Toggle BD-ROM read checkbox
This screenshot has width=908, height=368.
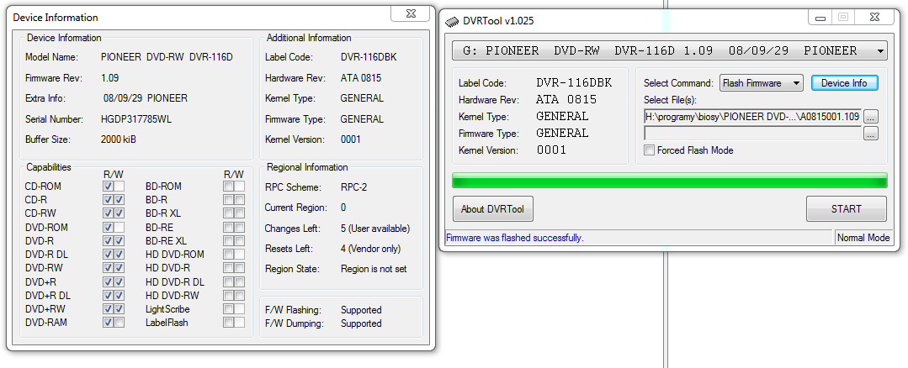click(229, 187)
